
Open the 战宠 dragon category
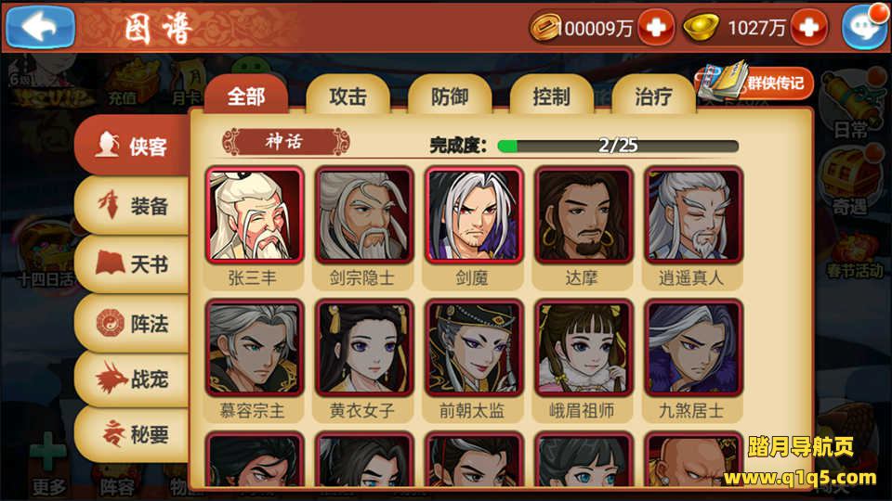pos(133,379)
